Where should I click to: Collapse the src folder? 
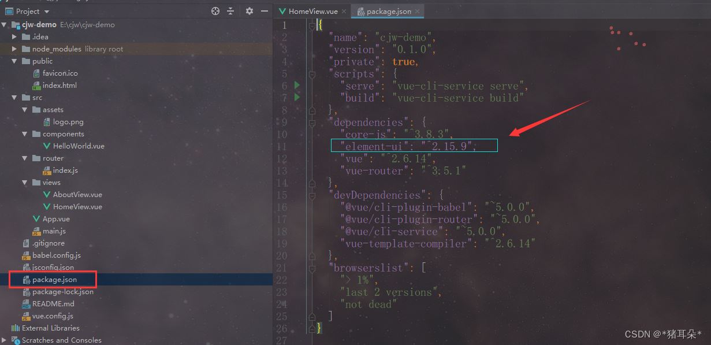click(x=15, y=98)
